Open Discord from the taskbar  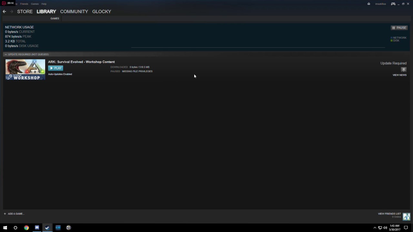pos(37,228)
